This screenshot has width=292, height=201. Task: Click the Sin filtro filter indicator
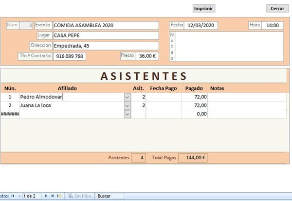pyautogui.click(x=79, y=196)
